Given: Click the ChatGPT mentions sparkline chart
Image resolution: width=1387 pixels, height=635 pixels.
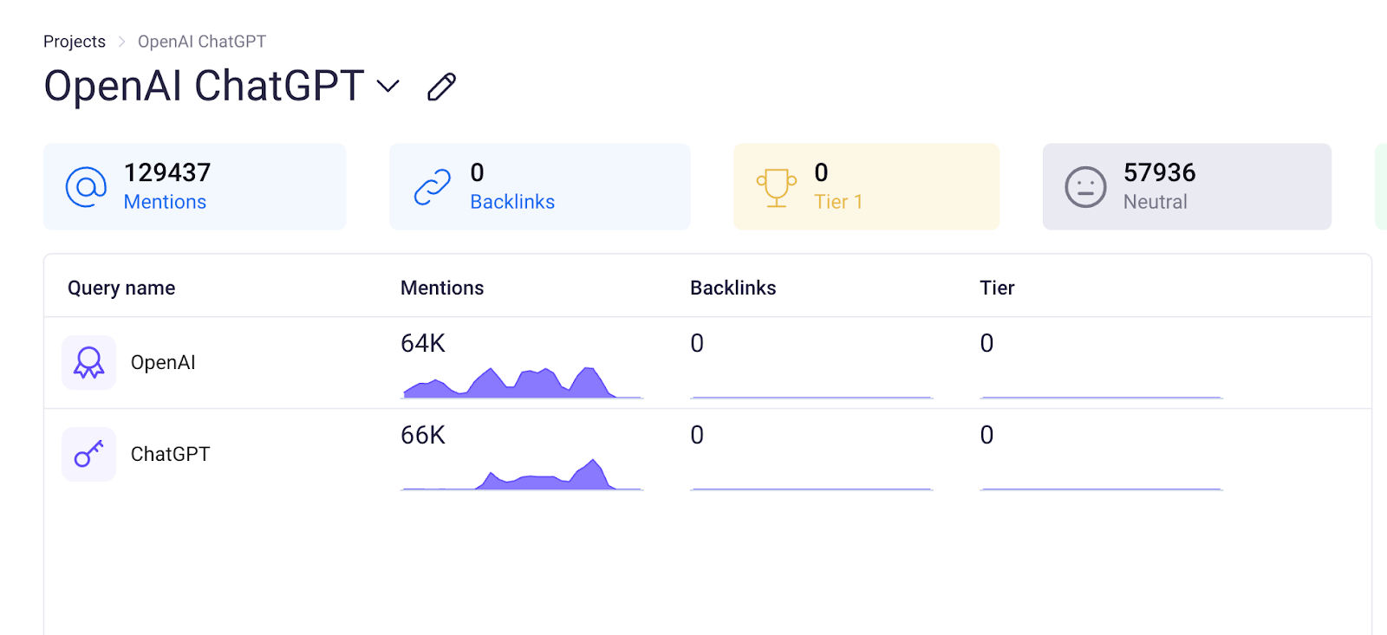Looking at the screenshot, I should [522, 474].
